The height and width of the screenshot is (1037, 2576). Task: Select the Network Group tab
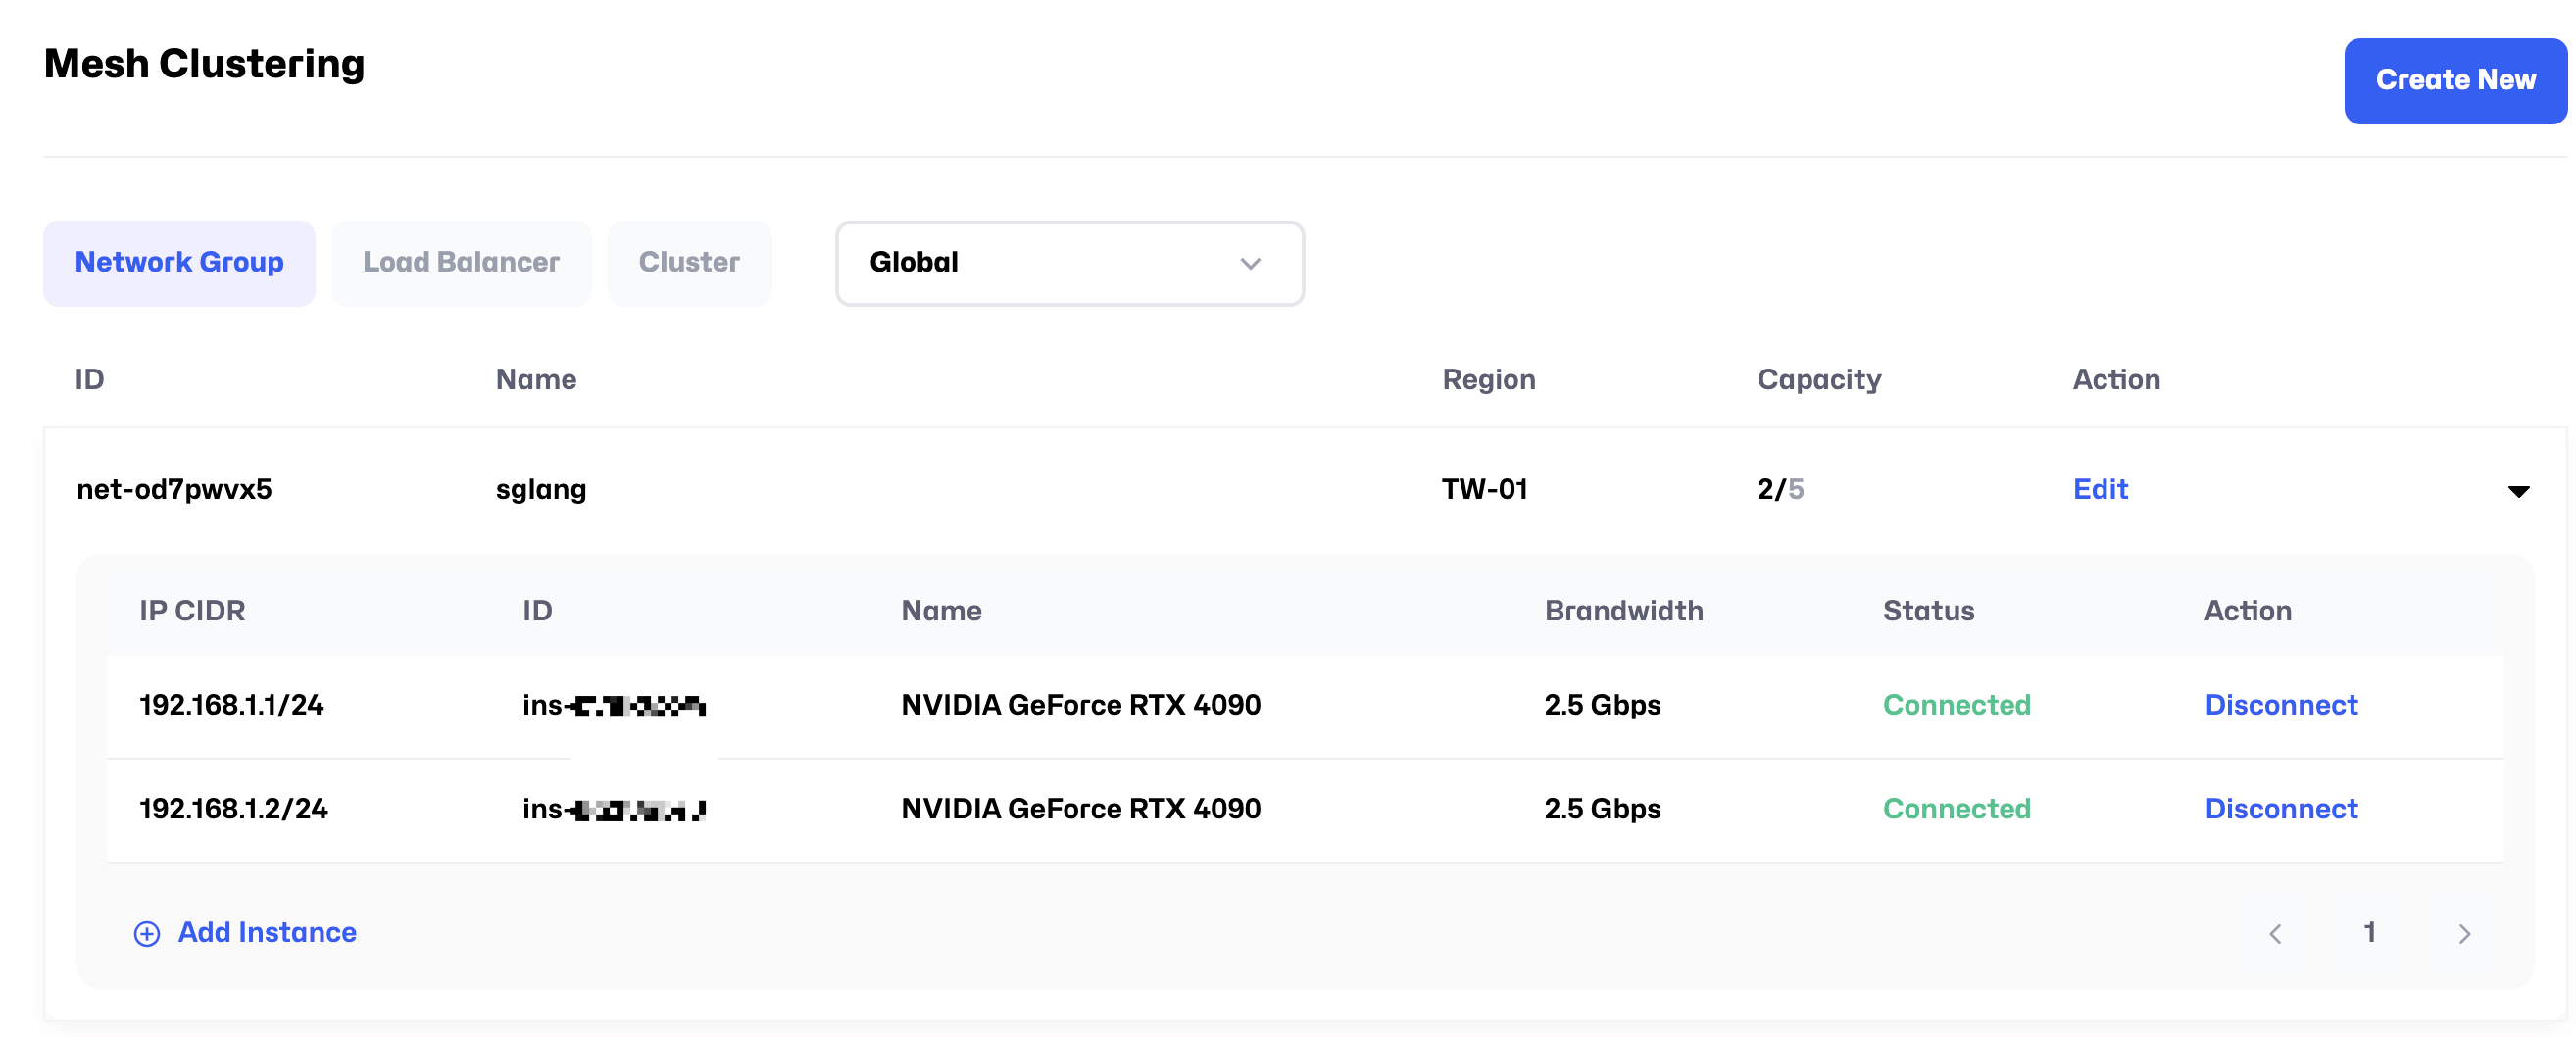point(179,262)
